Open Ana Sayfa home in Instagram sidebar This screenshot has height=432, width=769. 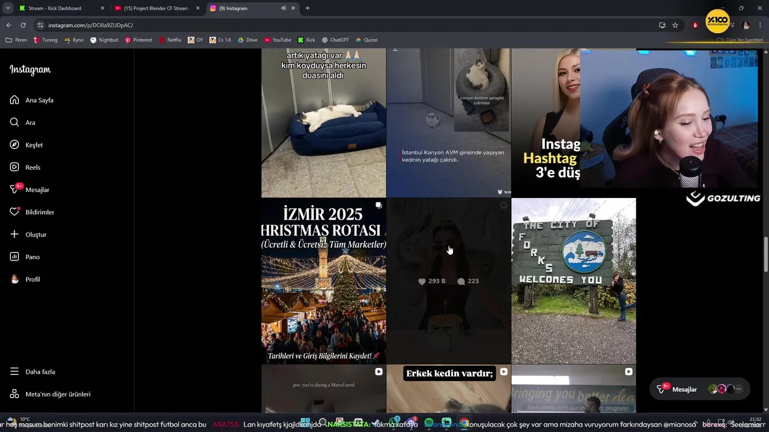coord(32,100)
